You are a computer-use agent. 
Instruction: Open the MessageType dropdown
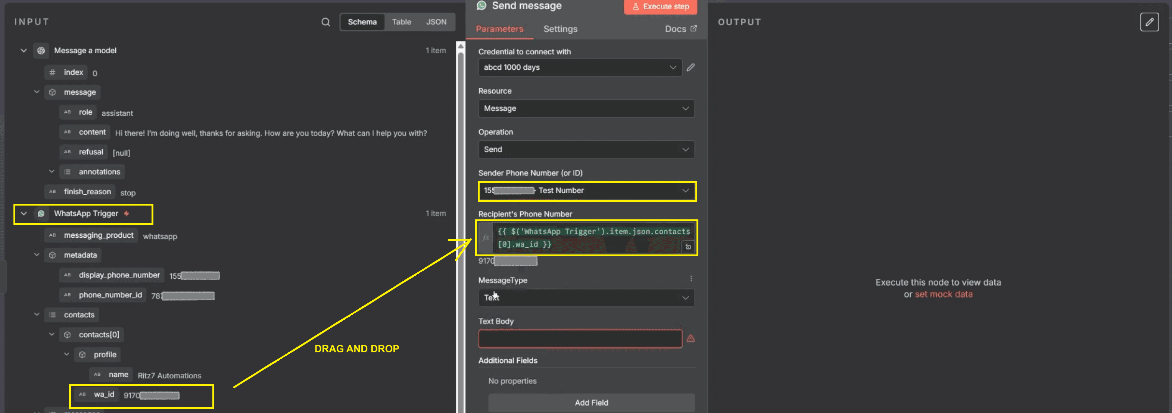click(x=586, y=297)
